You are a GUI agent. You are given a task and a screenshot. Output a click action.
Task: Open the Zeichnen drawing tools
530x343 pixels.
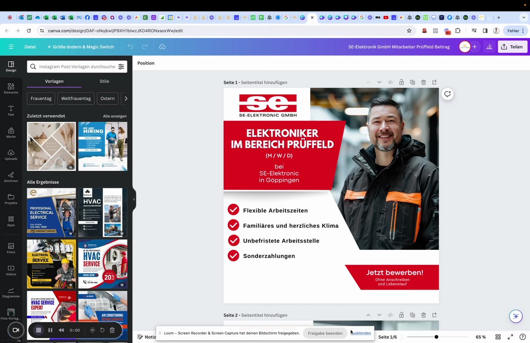(x=11, y=177)
